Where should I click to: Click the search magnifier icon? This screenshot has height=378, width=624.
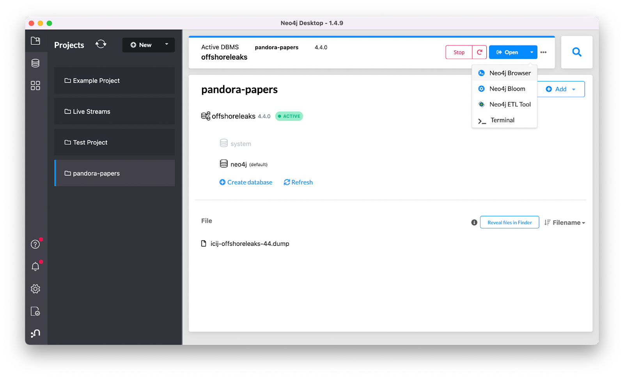point(577,52)
